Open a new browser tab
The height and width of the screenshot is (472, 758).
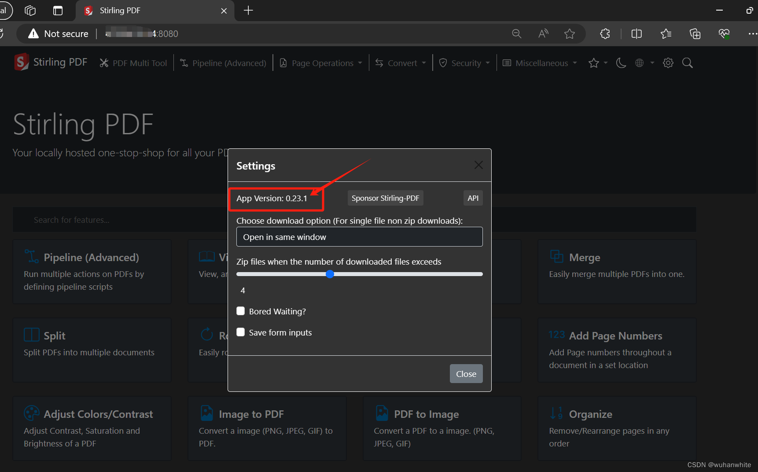click(x=248, y=11)
